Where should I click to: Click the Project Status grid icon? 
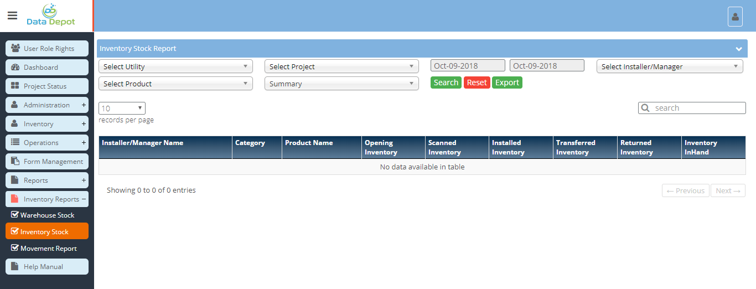click(15, 86)
